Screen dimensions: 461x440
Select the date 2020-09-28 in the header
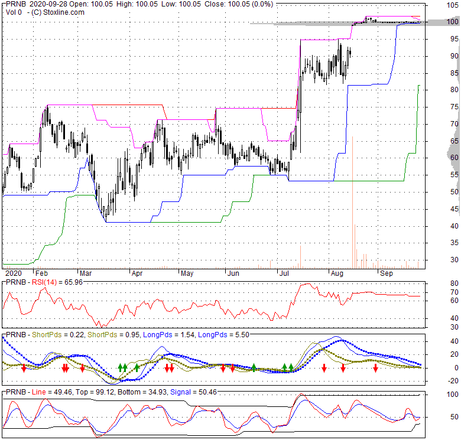coord(49,4)
